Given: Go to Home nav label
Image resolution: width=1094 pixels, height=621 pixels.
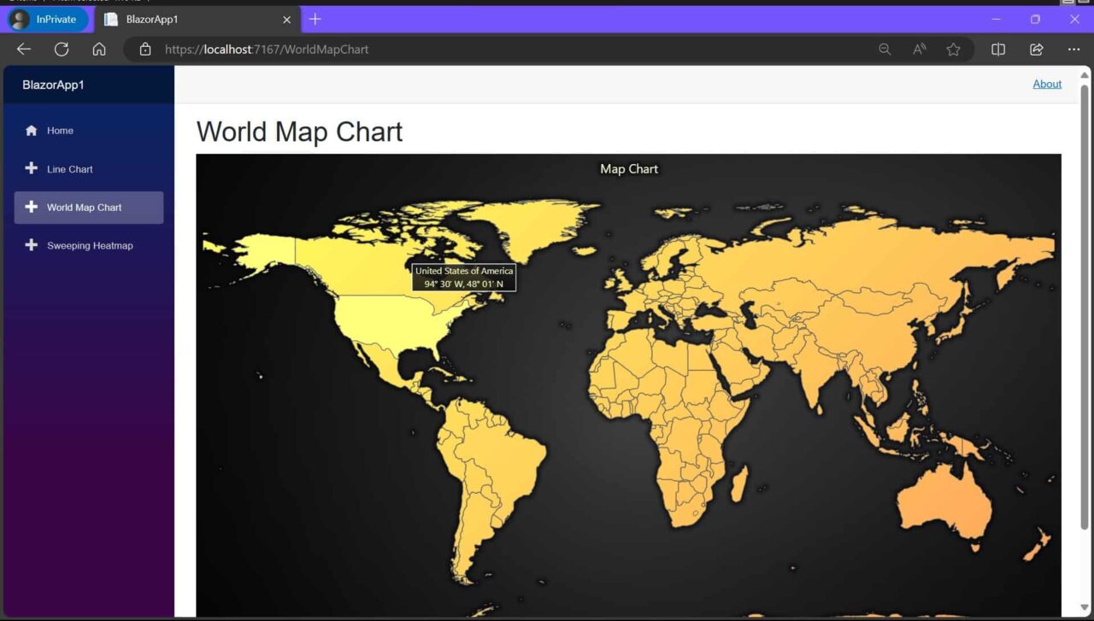Looking at the screenshot, I should pyautogui.click(x=60, y=131).
